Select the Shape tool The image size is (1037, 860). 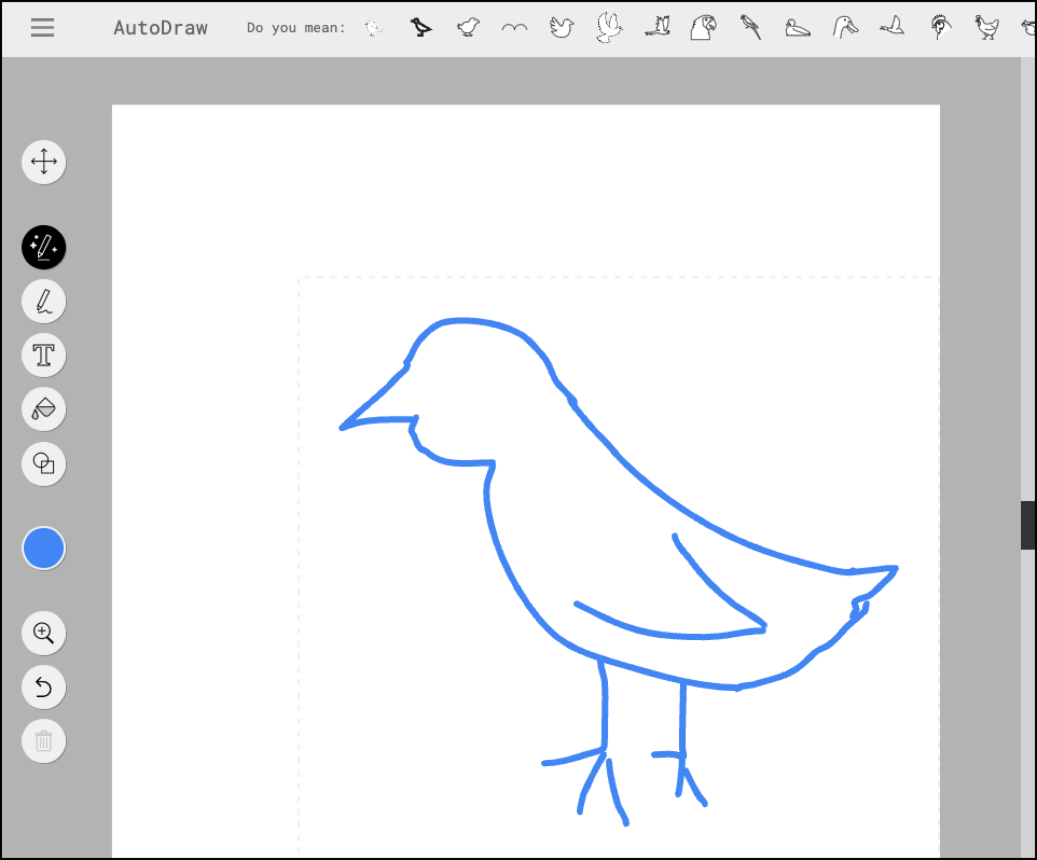[44, 463]
